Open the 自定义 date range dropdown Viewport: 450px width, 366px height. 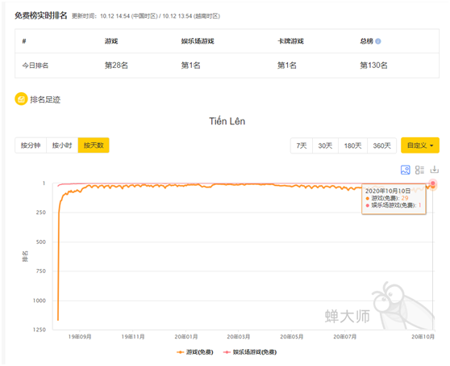(x=420, y=145)
